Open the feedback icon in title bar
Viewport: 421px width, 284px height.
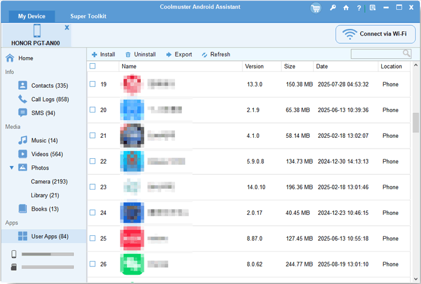coord(373,8)
